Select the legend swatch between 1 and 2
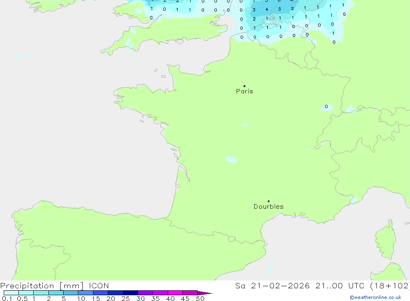 point(41,293)
